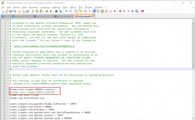Click the Redo arrow icon
The width and height of the screenshot is (195, 120).
(51, 11)
